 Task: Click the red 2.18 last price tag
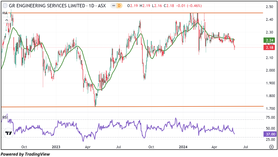coord(269,47)
